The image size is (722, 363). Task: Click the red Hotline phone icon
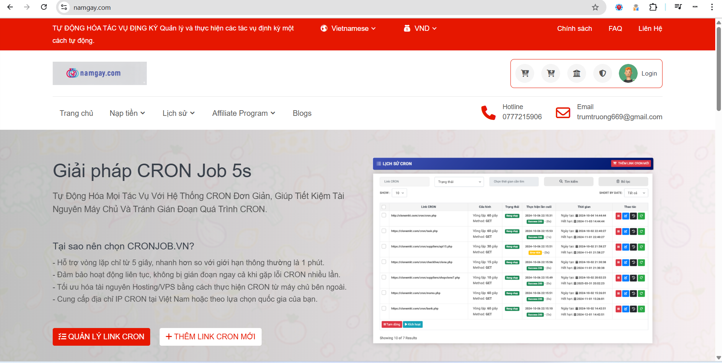488,112
